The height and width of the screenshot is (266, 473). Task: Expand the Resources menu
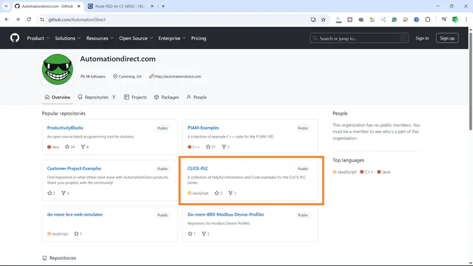[x=99, y=38]
